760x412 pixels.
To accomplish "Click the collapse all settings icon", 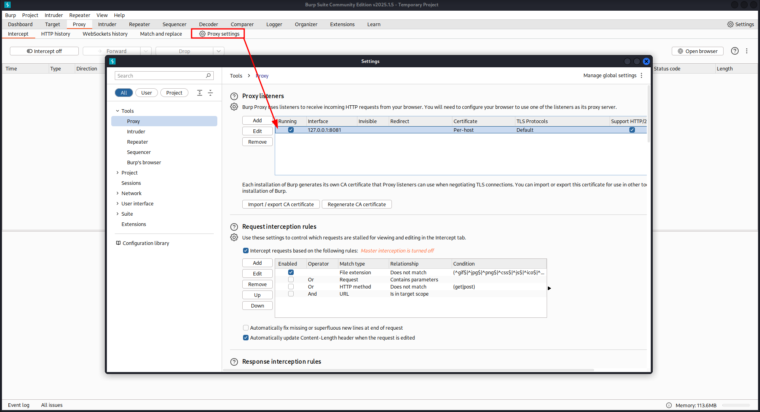I will coord(211,93).
